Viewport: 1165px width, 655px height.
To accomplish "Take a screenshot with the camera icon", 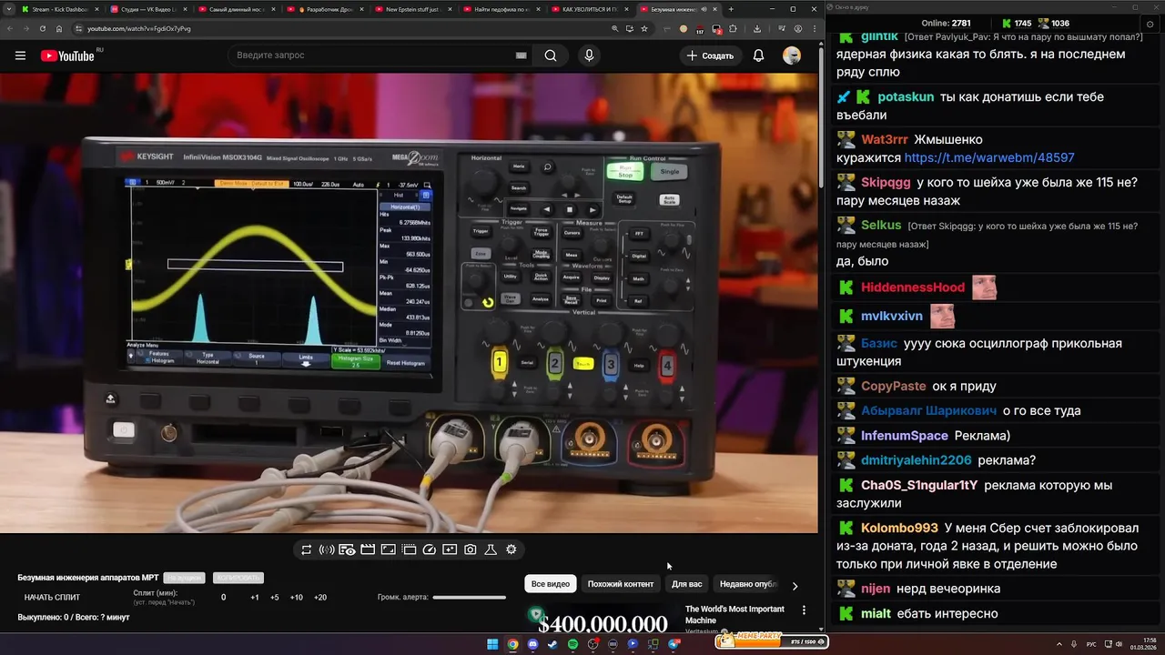I will coord(471,549).
